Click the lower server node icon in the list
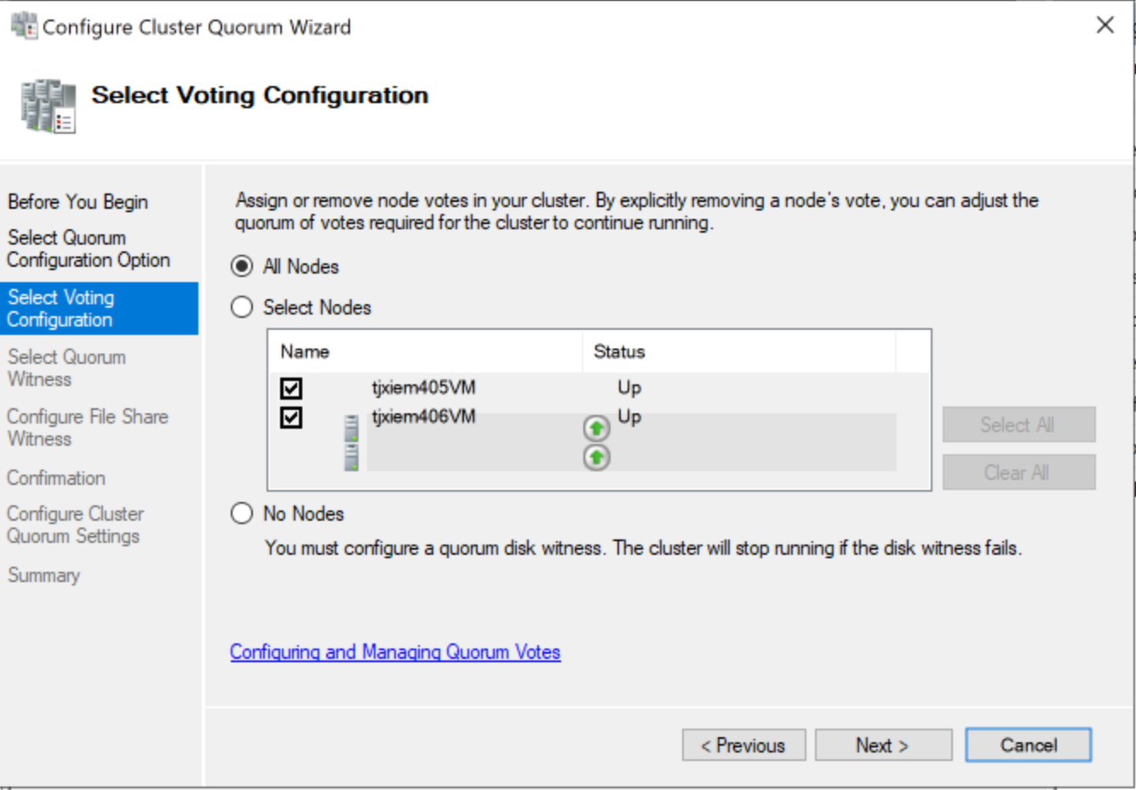Screen dimensions: 1136x790 [x=351, y=457]
